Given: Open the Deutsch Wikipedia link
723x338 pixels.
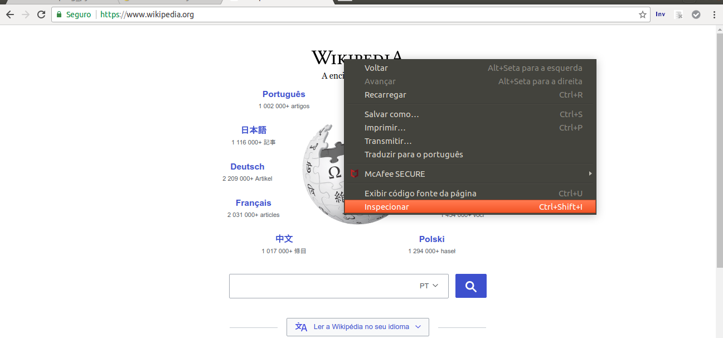Looking at the screenshot, I should (247, 166).
